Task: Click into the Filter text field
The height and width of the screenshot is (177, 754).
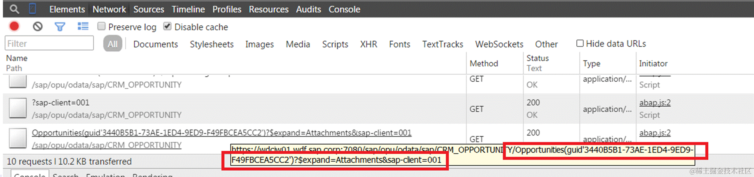Action: (49, 43)
